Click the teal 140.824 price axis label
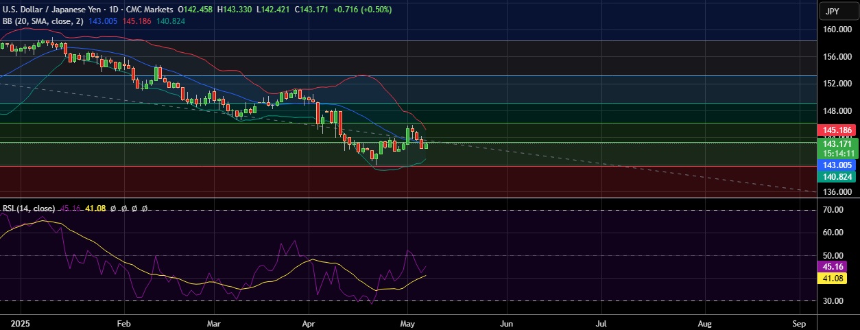Screen dimensions: 860x330 point(837,176)
